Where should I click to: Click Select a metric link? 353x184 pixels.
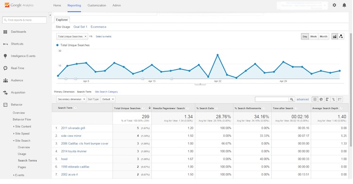tap(104, 37)
